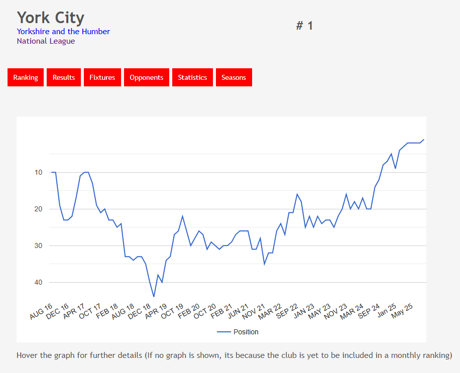The height and width of the screenshot is (373, 460).
Task: Click the blue Position legend line
Action: click(x=223, y=332)
